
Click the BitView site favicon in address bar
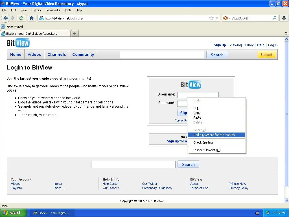pos(41,18)
